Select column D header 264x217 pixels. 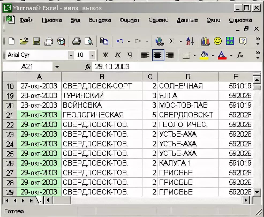[x=188, y=77]
